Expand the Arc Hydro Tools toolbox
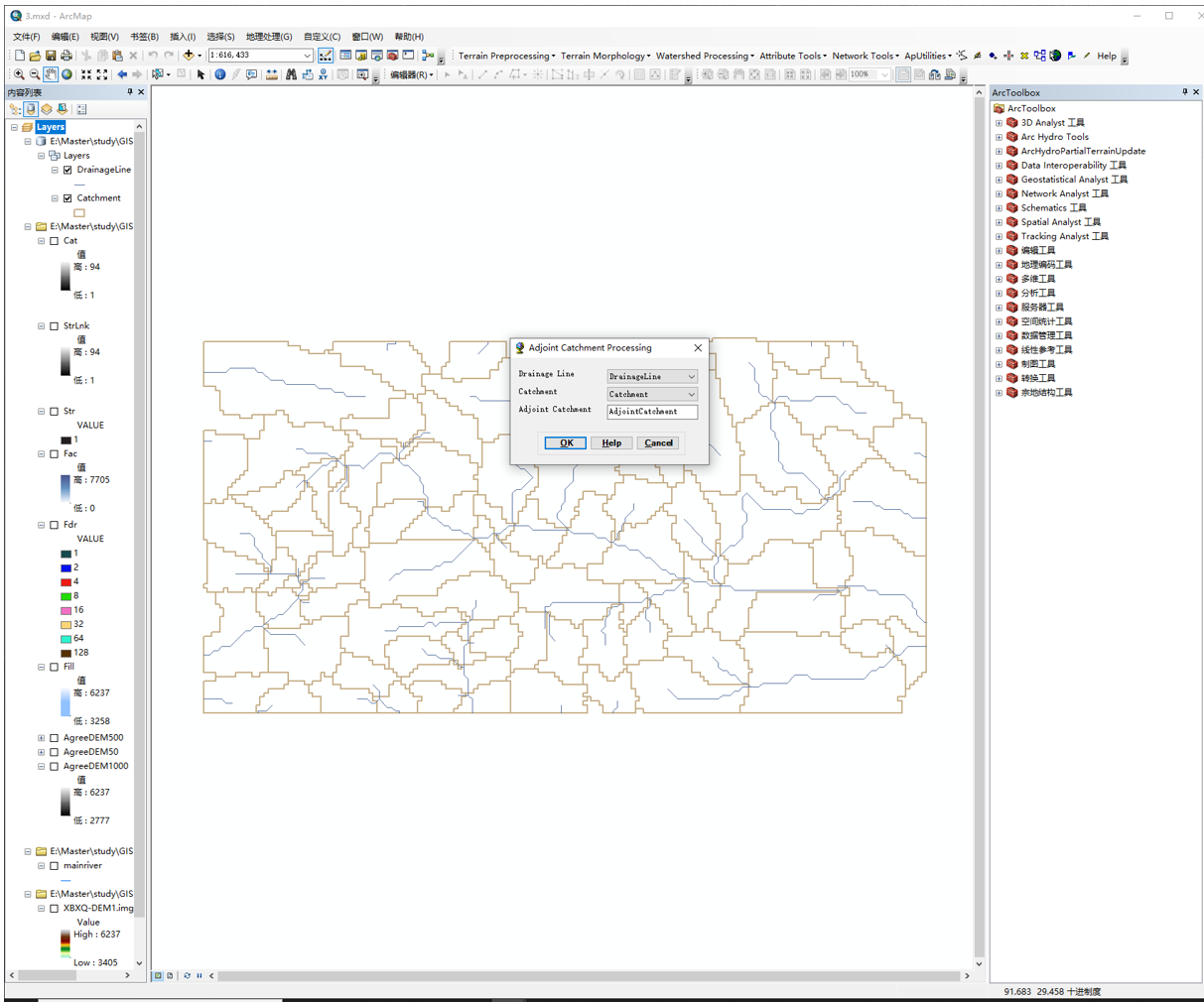This screenshot has width=1204, height=1002. click(999, 136)
